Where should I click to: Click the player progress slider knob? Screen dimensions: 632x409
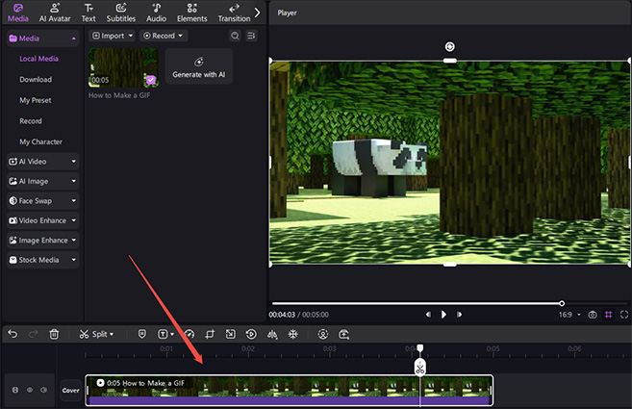(x=562, y=303)
